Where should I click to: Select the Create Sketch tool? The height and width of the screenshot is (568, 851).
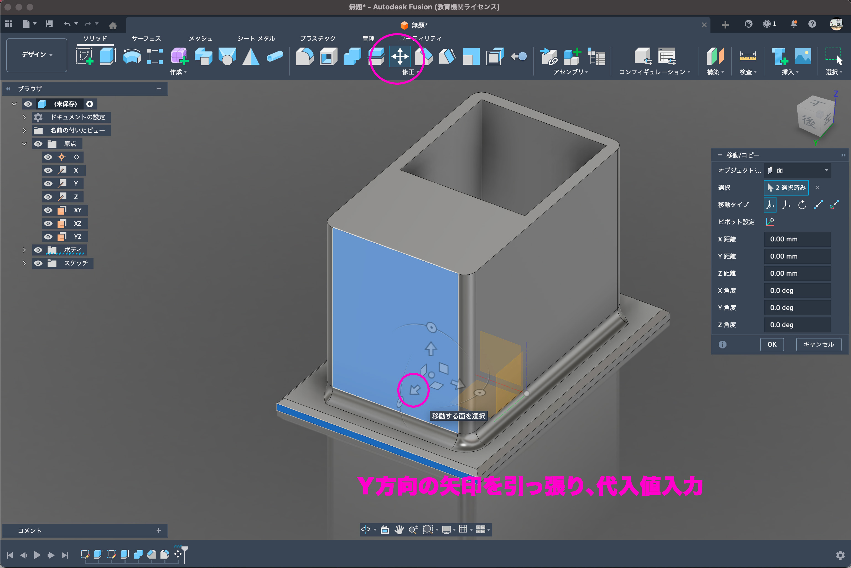(x=84, y=56)
